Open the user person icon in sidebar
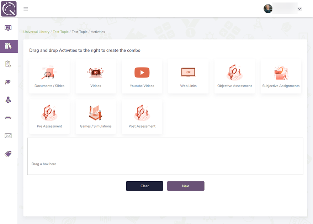Screen dimensions: 313x224 pyautogui.click(x=8, y=100)
